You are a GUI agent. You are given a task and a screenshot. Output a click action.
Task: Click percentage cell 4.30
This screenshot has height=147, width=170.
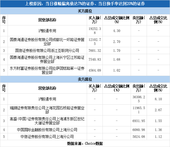coord(117,31)
